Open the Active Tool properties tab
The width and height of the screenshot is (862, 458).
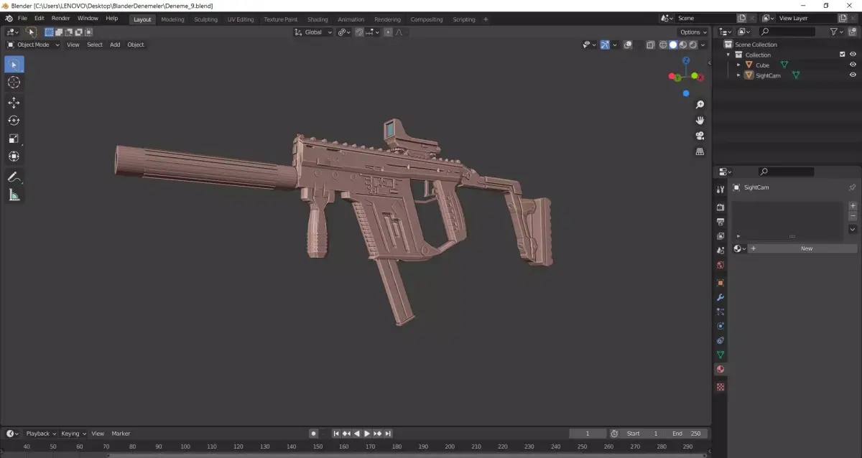(720, 190)
